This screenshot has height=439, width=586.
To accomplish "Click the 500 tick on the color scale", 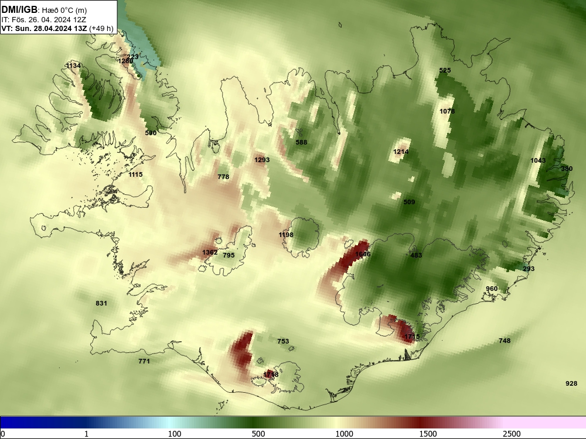I will click(x=258, y=434).
